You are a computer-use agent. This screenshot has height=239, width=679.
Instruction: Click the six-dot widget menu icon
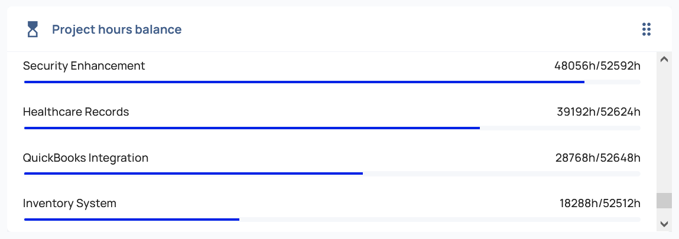click(646, 30)
